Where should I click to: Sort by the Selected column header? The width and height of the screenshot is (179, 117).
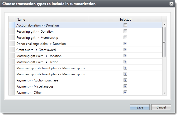coord(125,19)
